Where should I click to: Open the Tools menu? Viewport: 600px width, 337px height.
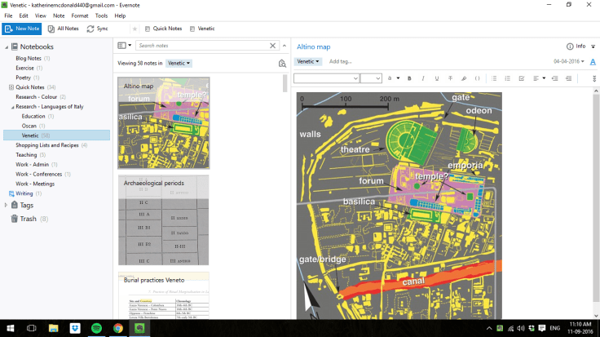click(101, 16)
